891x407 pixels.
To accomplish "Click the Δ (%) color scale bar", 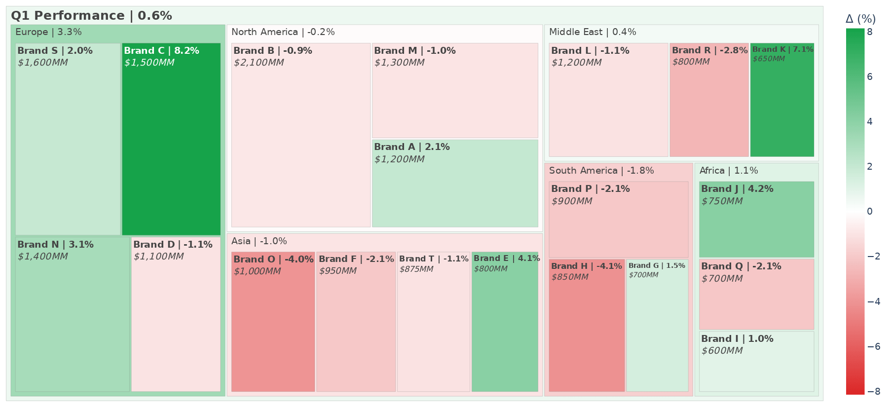I will tap(855, 211).
